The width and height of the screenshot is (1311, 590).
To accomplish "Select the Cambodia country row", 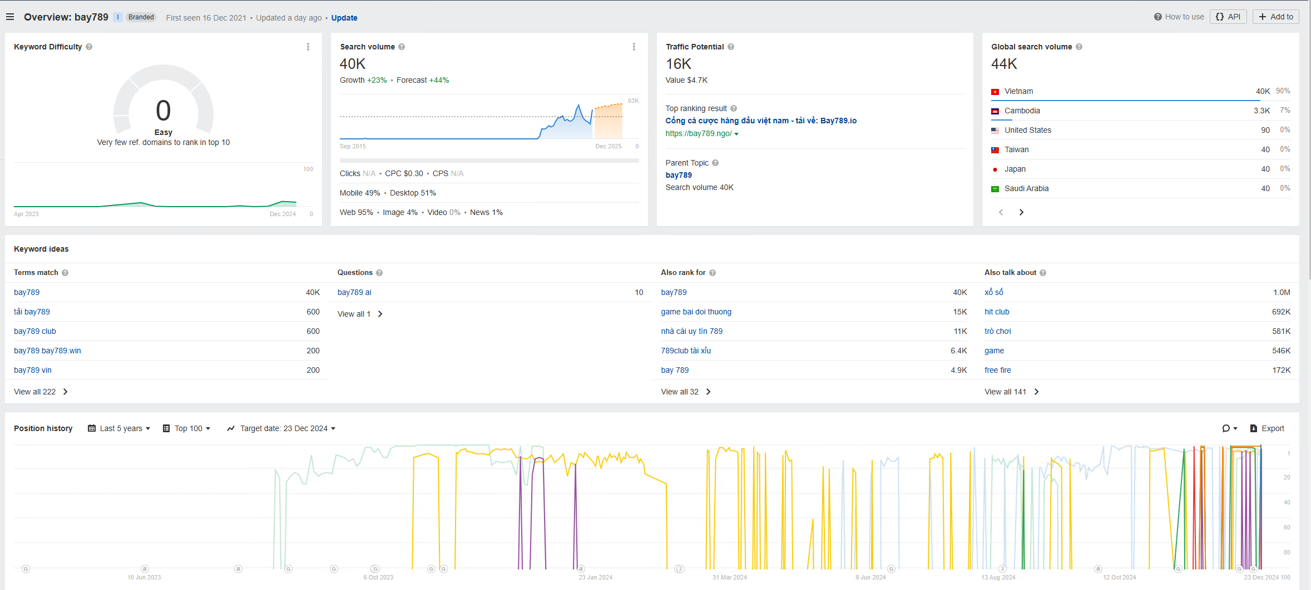I will click(x=1140, y=111).
